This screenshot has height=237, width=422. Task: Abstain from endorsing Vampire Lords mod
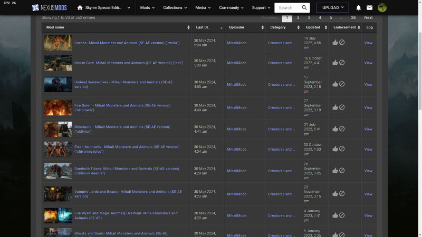tap(342, 193)
